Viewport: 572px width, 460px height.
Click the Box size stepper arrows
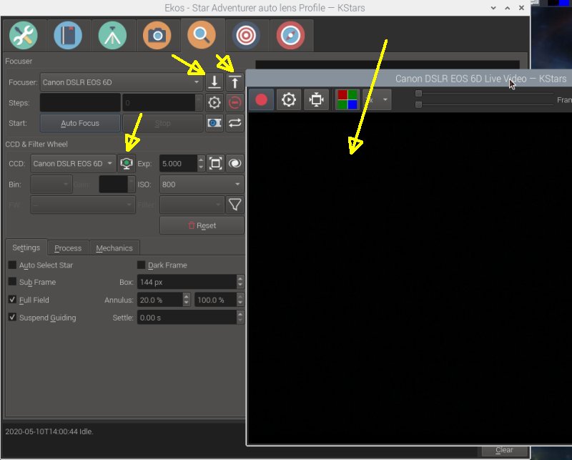240,281
